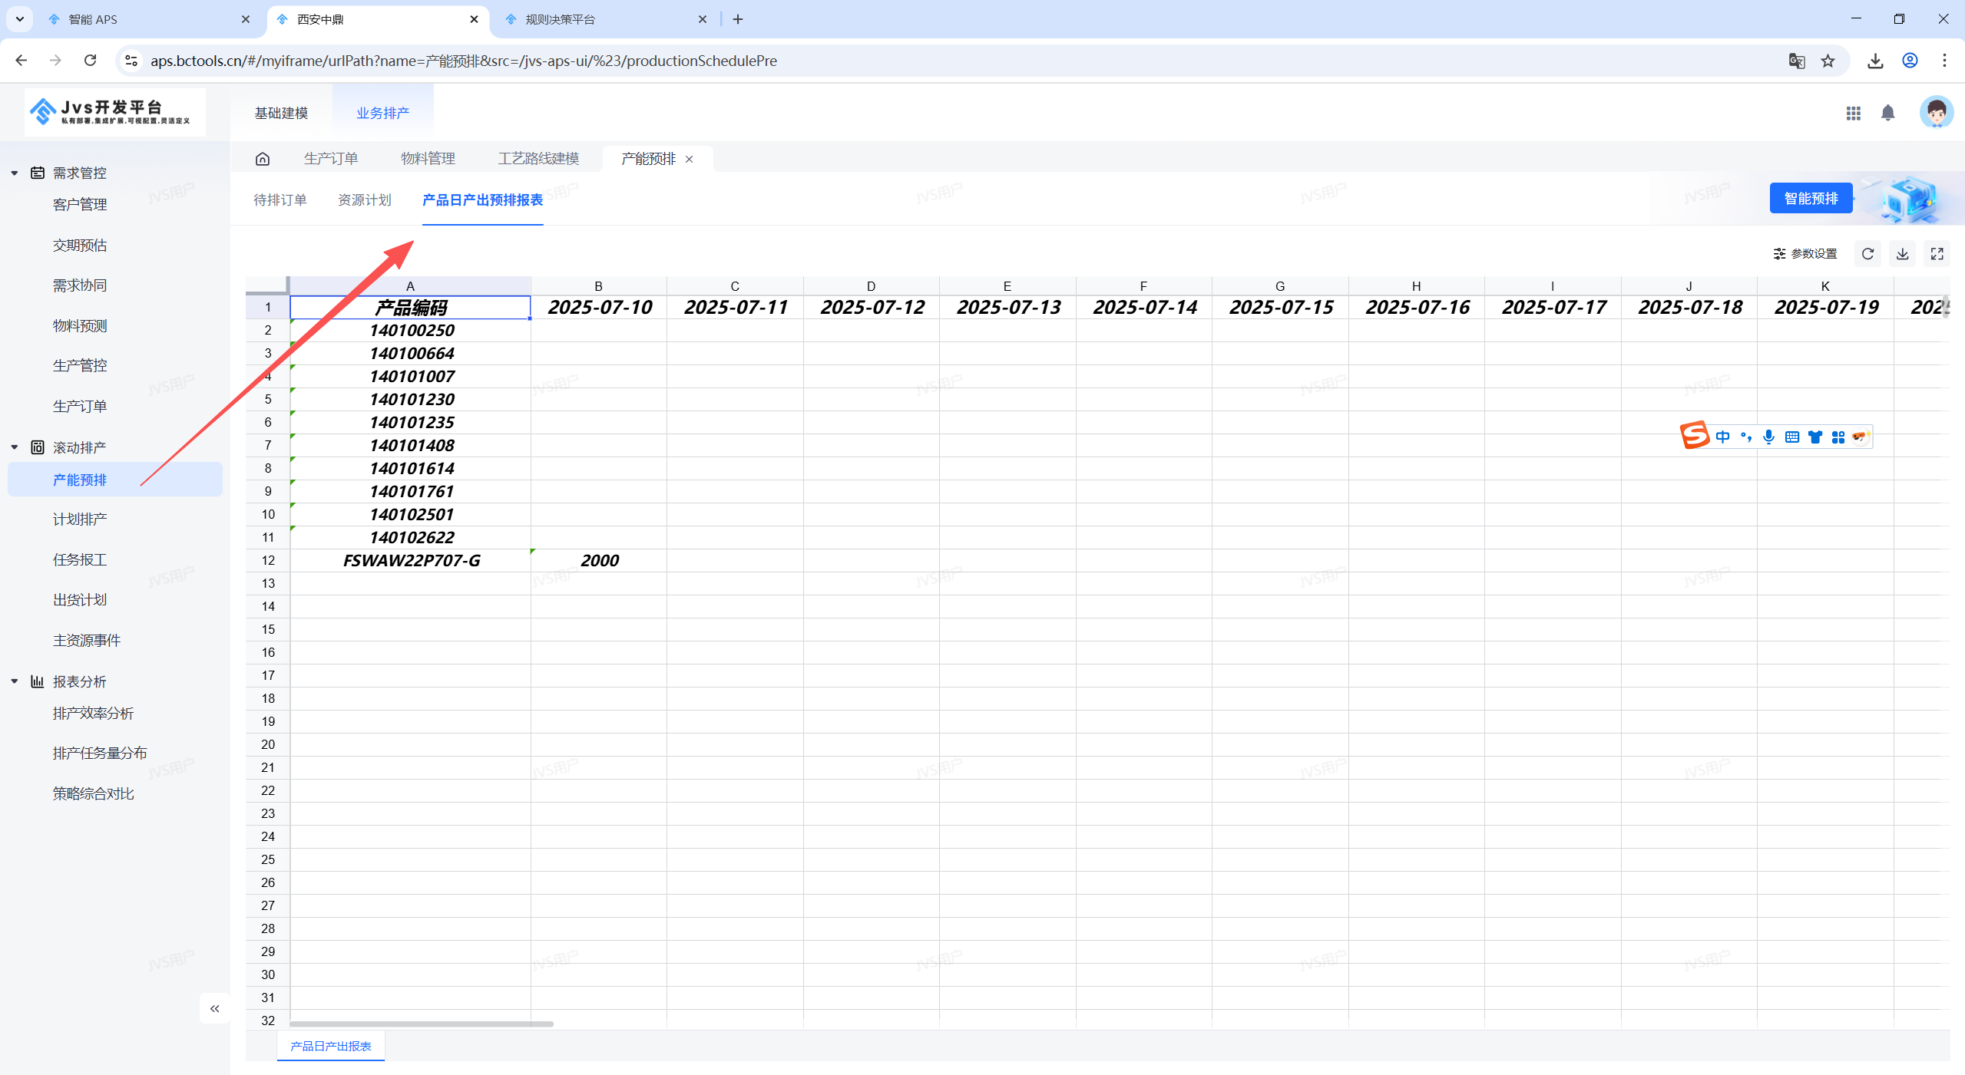Click the 智能预排 button
This screenshot has width=1965, height=1075.
[1810, 199]
